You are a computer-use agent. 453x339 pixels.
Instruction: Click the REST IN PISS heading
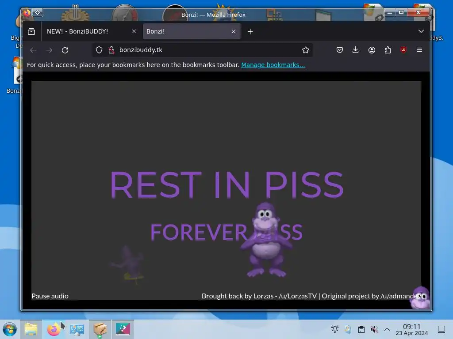click(227, 185)
